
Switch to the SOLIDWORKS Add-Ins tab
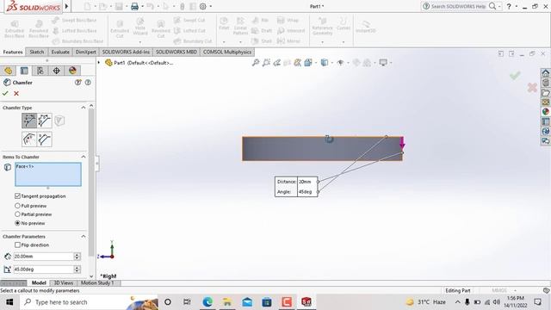(x=126, y=52)
